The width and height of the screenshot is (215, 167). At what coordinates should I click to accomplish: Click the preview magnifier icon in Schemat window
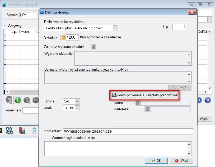[x=27, y=100]
